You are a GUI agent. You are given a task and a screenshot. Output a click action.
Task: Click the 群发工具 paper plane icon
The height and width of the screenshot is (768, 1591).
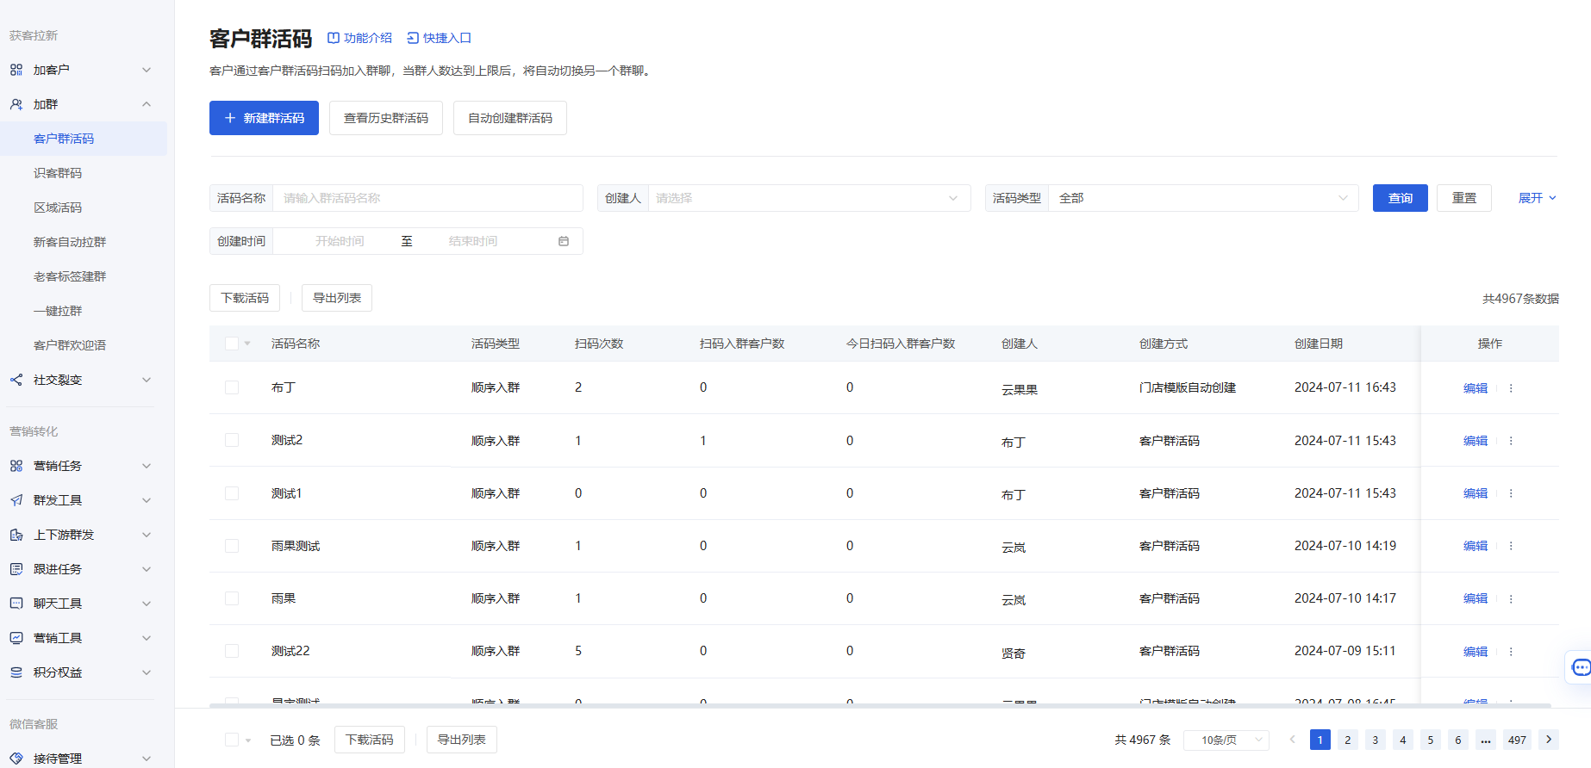pyautogui.click(x=16, y=500)
